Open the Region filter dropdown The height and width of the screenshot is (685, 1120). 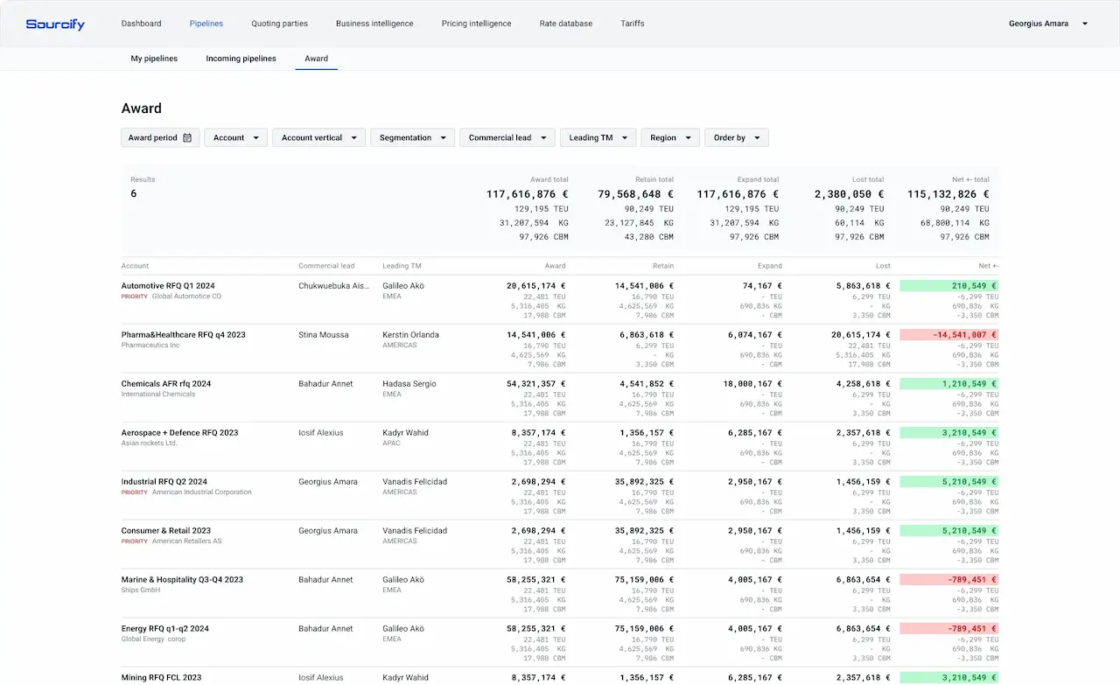pyautogui.click(x=669, y=137)
